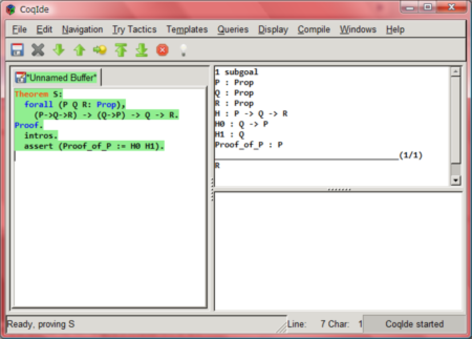Click hypothesis 'H : P -> Q -> R'

click(x=251, y=114)
